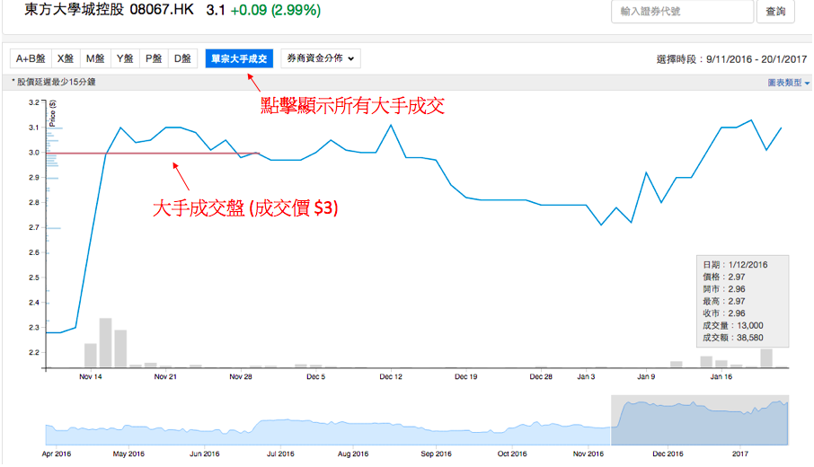
Task: Click the left edge of the navigator selection
Action: (x=612, y=420)
